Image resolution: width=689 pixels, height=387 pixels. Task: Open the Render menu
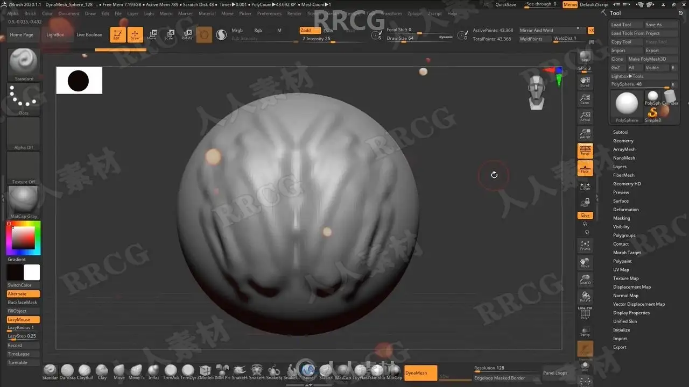(x=294, y=14)
